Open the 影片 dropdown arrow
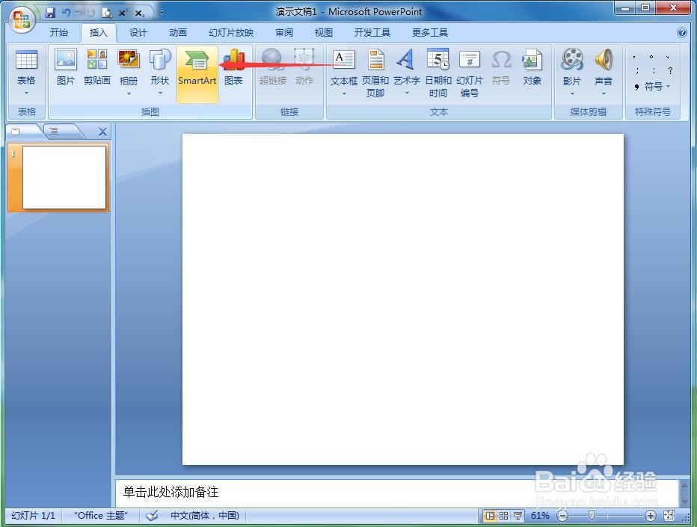This screenshot has height=527, width=697. pos(572,93)
